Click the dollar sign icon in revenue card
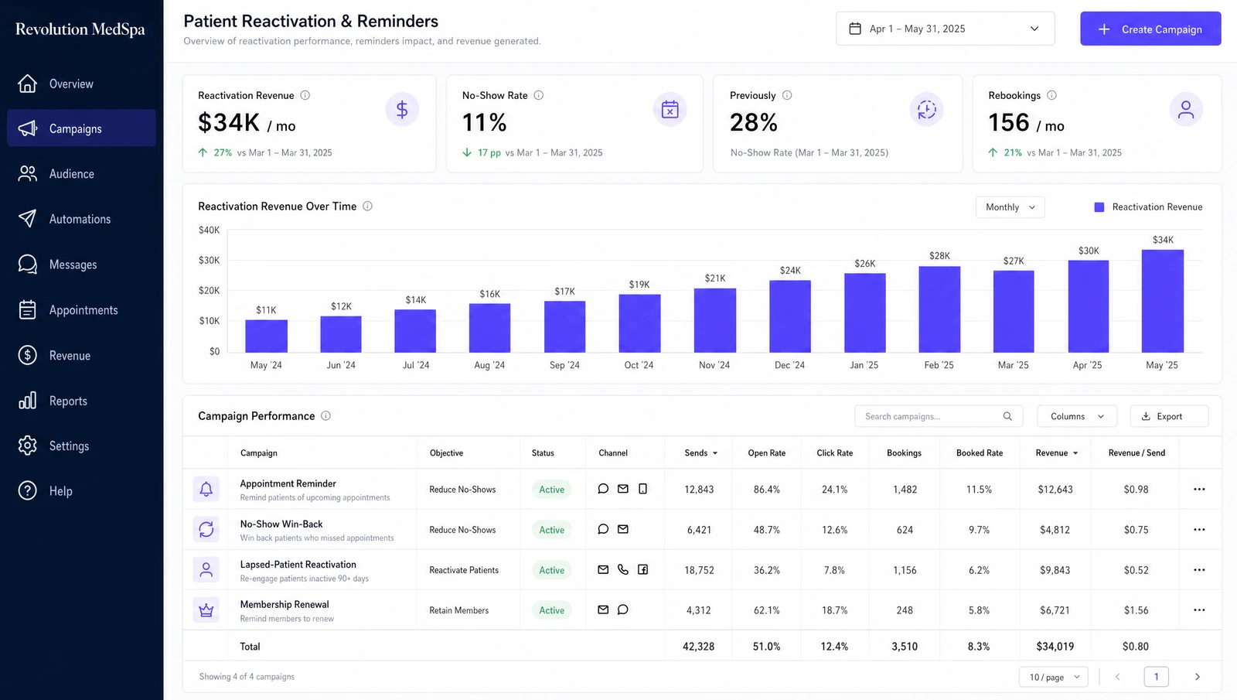1237x700 pixels. click(402, 110)
